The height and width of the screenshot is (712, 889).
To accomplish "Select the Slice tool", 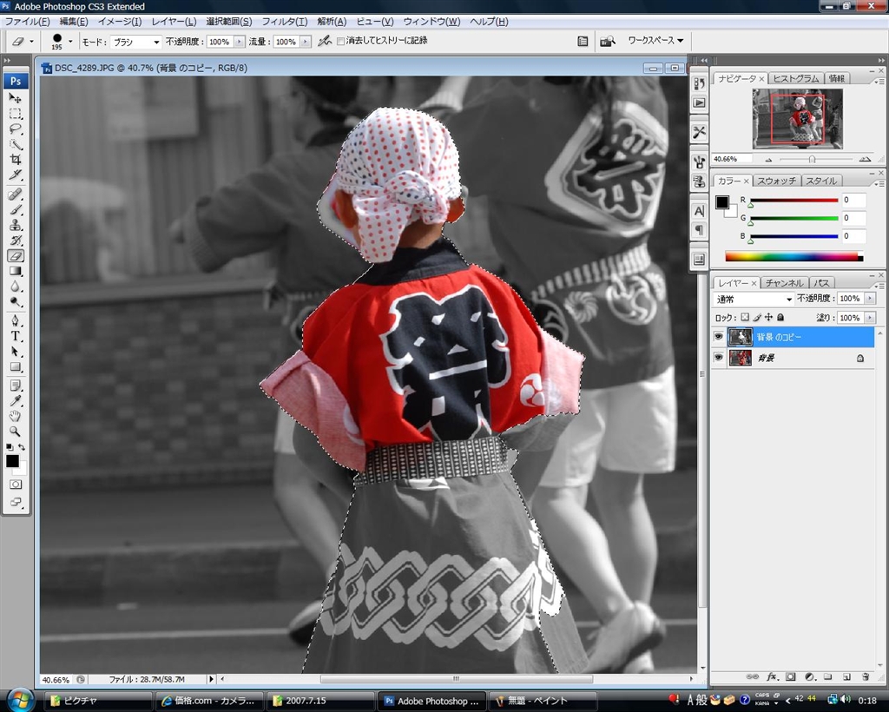I will (x=16, y=175).
